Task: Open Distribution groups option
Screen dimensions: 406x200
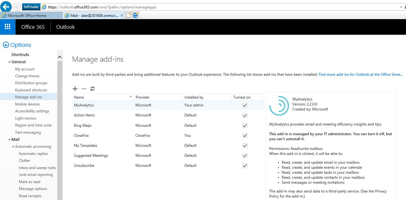Action: [31, 83]
